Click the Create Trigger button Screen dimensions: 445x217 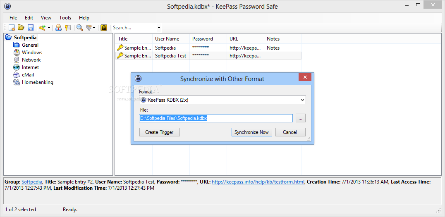coord(160,132)
